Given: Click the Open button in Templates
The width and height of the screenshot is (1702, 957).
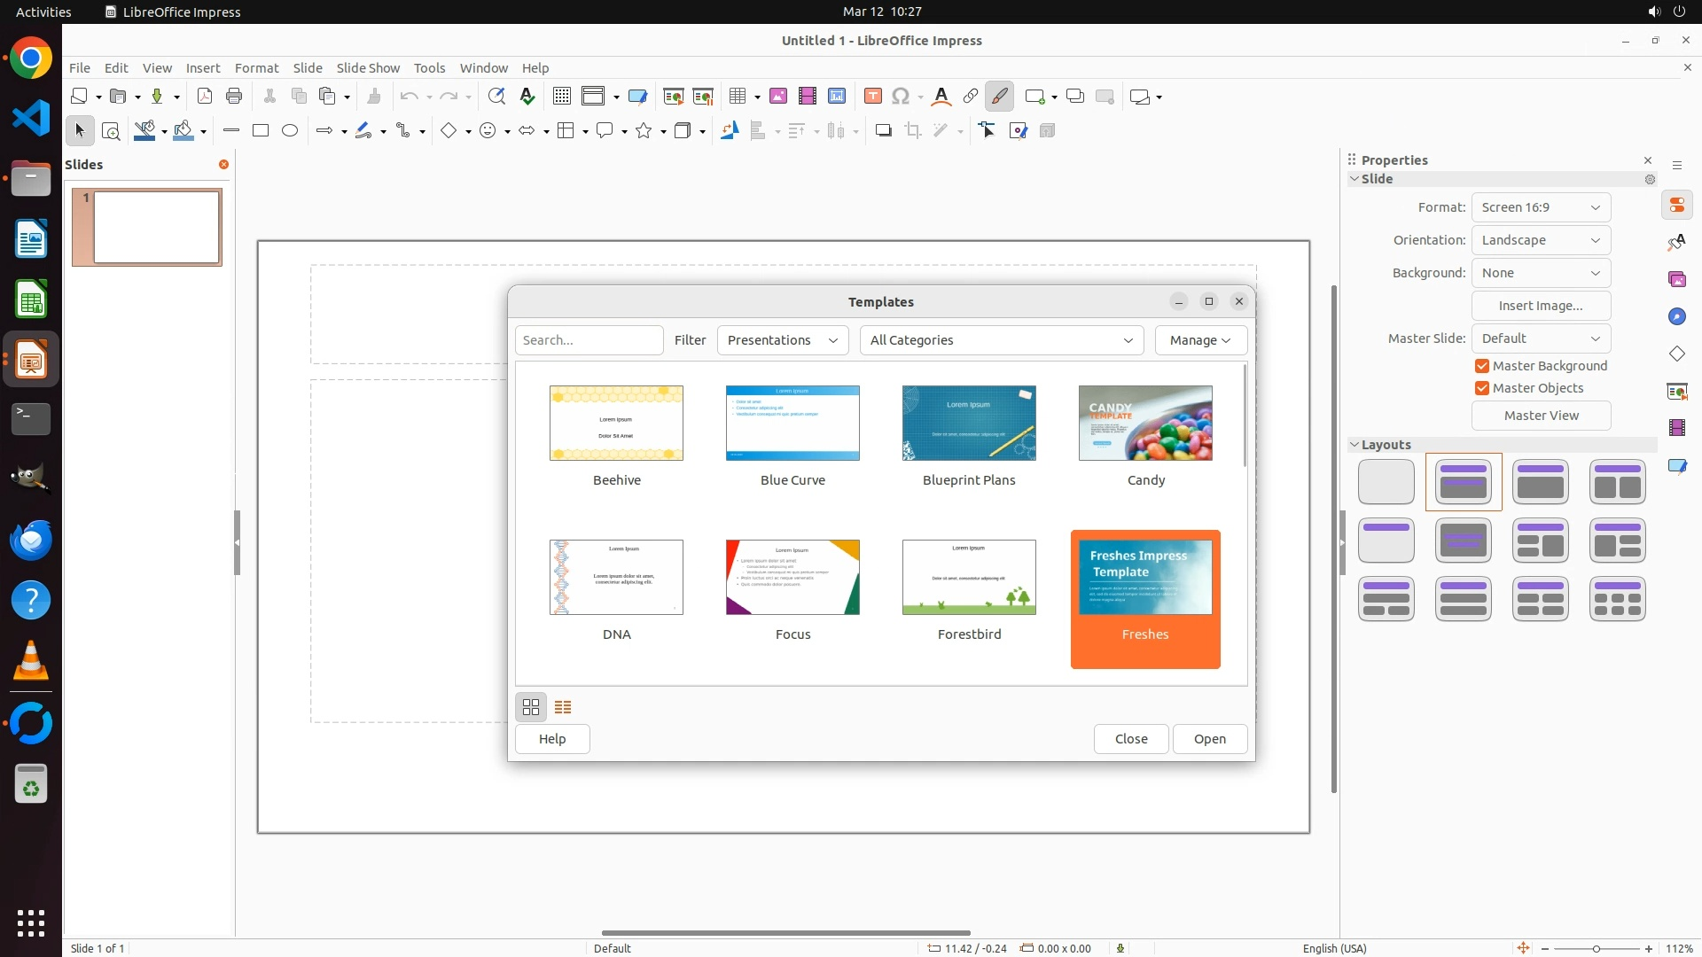Looking at the screenshot, I should click(x=1209, y=739).
